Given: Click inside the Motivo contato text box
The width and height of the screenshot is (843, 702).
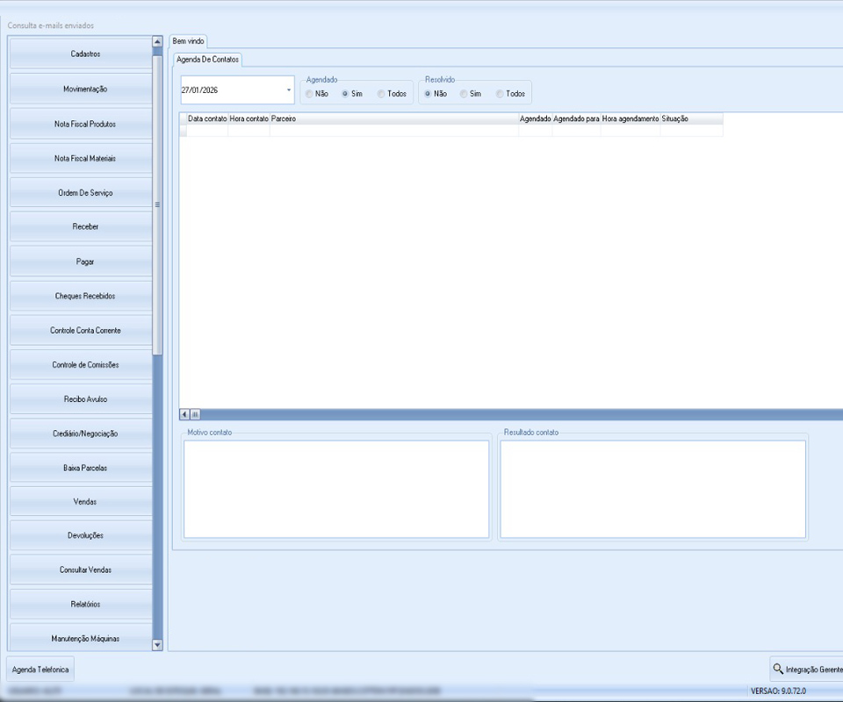Looking at the screenshot, I should point(336,489).
